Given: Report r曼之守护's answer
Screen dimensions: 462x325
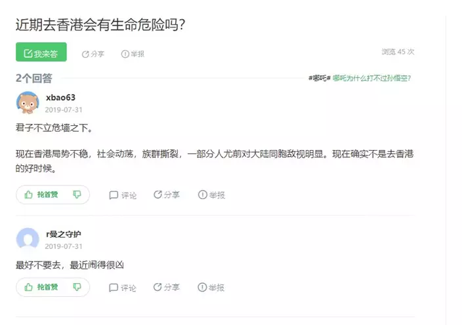Looking at the screenshot, I should pyautogui.click(x=211, y=287).
